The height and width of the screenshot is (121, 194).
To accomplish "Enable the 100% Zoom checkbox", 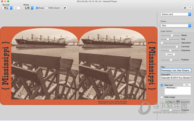I will tap(47, 8).
